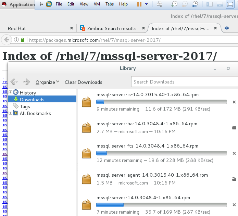Select mssql-server-14.0.3048.4-1.x86_64.rpm filename

coord(143,198)
